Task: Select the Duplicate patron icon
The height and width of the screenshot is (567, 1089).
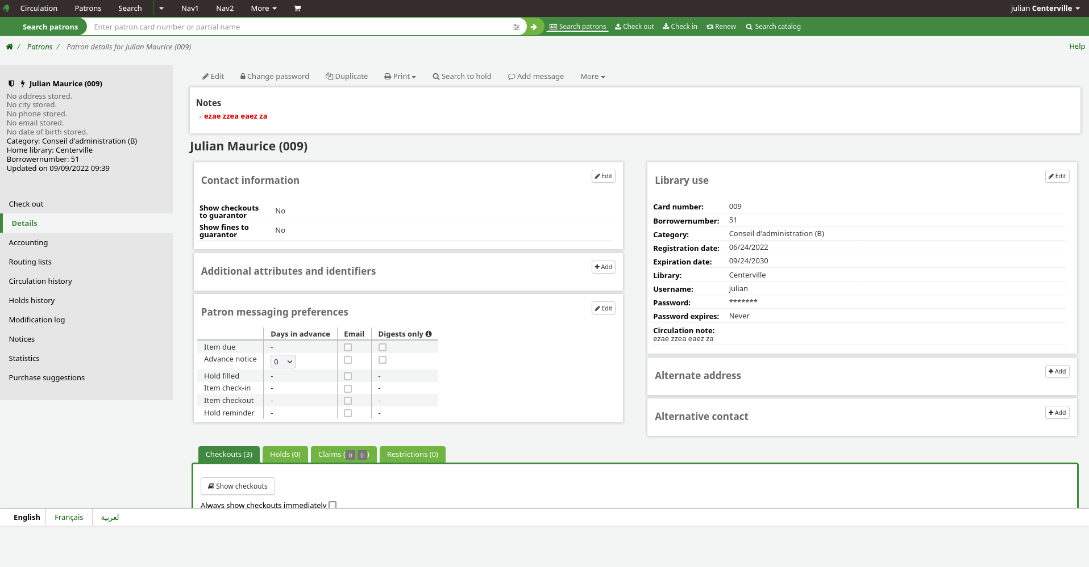Action: coord(329,76)
